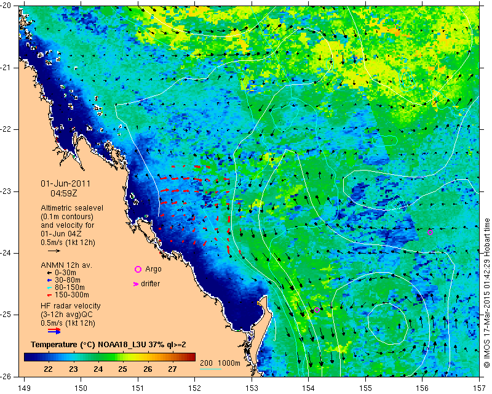492x394 pixels.
Task: Click longitude axis label '155'
Action: (365, 388)
